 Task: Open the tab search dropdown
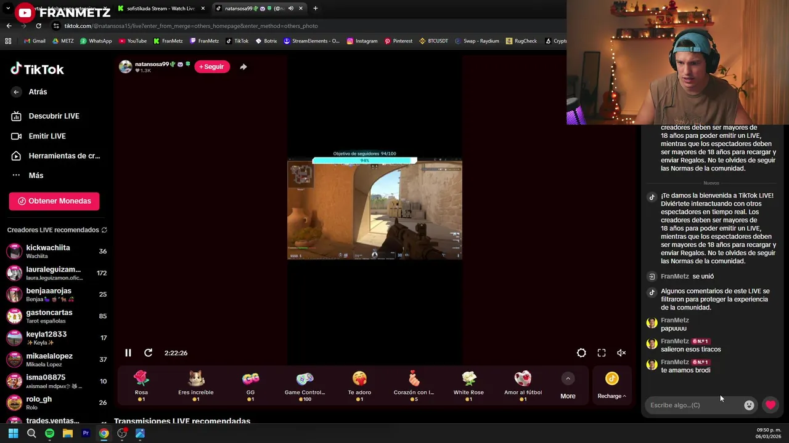coord(7,9)
